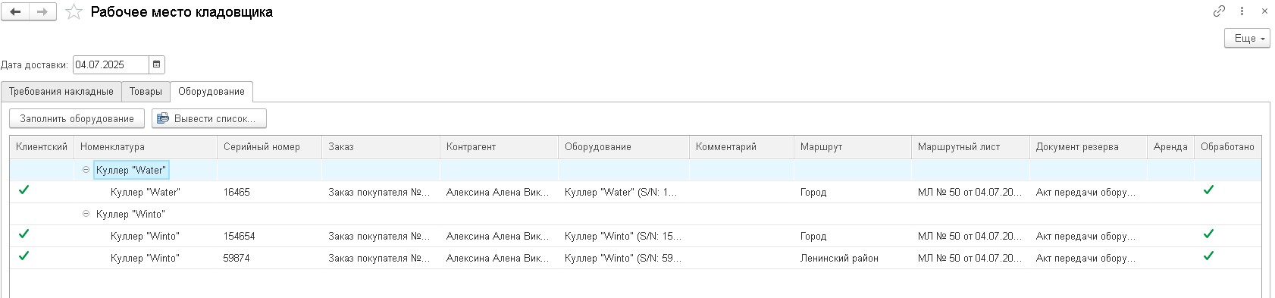Open the Еще dropdown menu
Screen dimensions: 1275x298
[1247, 38]
